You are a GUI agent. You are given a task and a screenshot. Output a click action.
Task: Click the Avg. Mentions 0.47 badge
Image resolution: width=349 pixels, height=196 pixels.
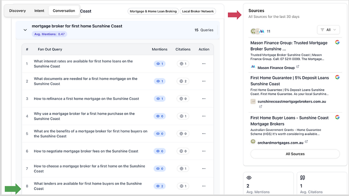click(x=49, y=34)
